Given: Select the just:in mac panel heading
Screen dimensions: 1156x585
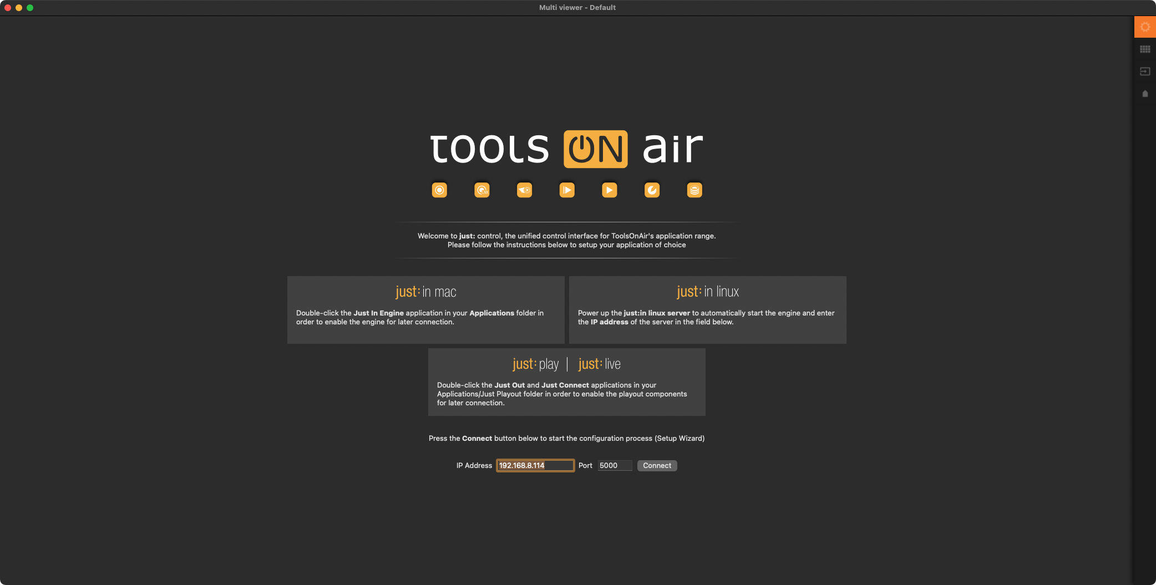Looking at the screenshot, I should click(426, 292).
